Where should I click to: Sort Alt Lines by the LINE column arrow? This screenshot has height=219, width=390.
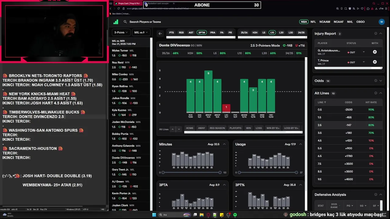coord(325,102)
